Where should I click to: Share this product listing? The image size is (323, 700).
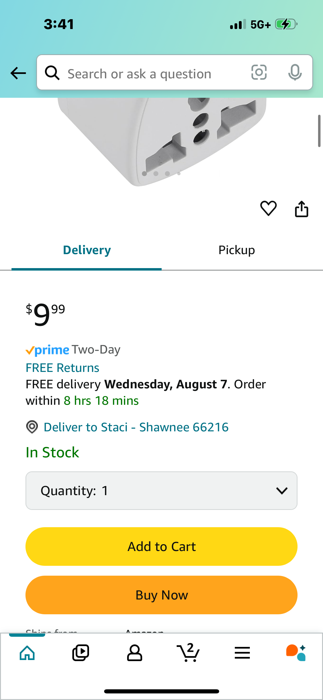pos(301,209)
